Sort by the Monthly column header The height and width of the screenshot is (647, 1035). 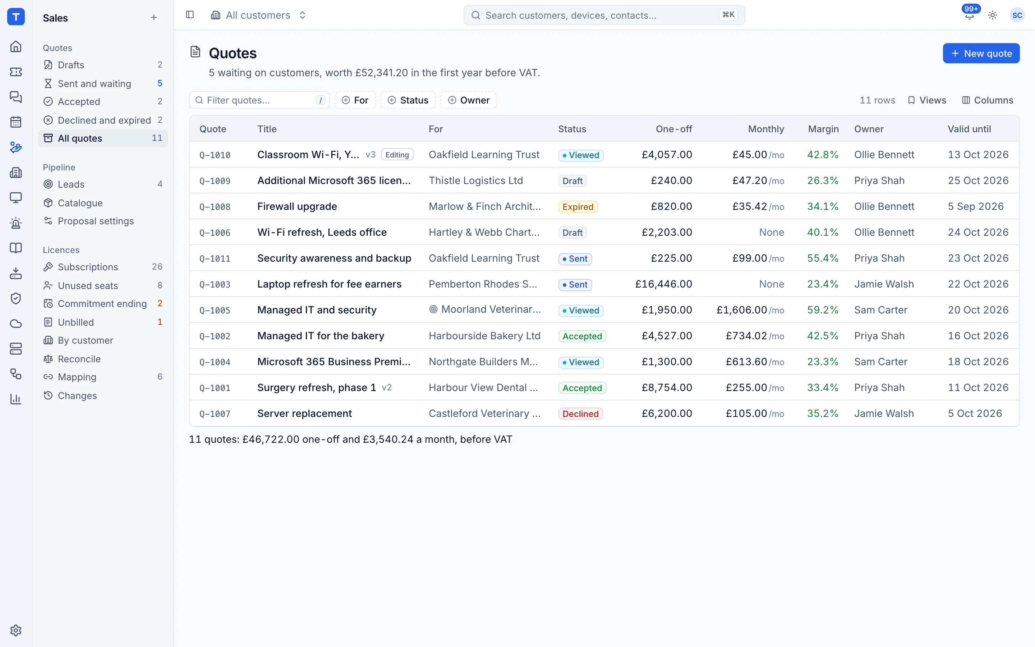(765, 129)
